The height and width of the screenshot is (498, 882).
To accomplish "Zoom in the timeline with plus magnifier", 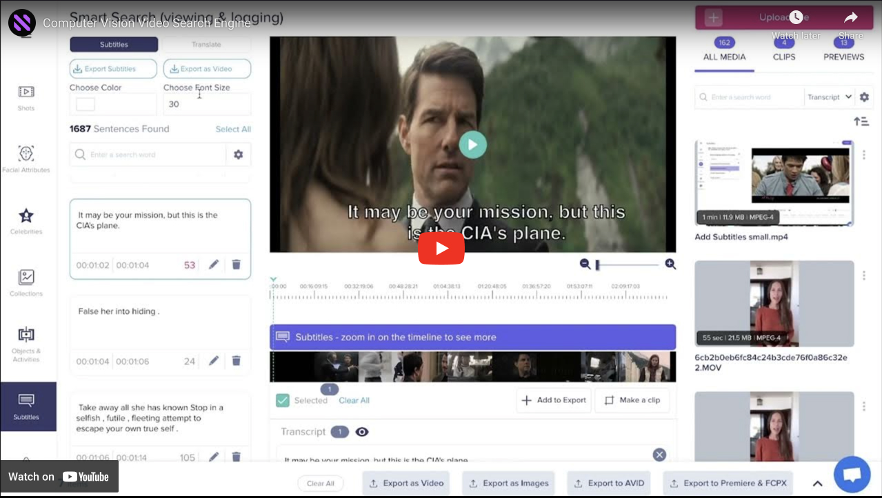I will point(670,264).
